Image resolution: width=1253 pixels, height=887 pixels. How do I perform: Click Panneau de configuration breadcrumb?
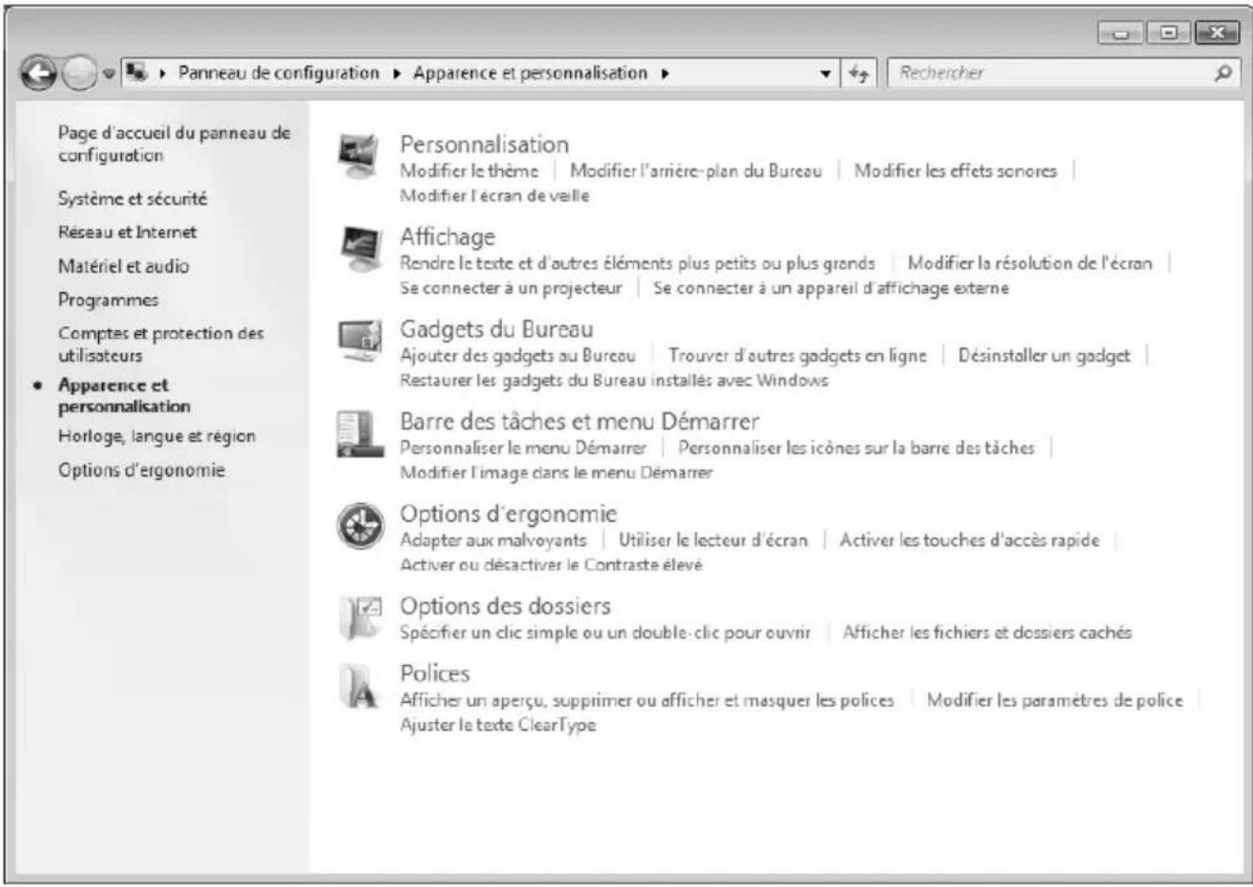coord(278,73)
